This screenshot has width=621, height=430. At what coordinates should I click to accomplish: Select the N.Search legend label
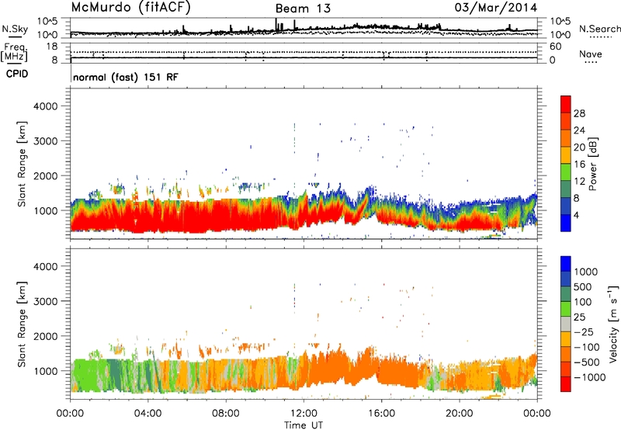(x=599, y=29)
